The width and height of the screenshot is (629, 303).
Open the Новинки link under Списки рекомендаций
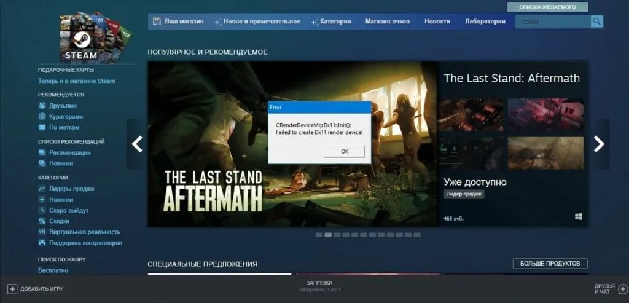coord(61,163)
